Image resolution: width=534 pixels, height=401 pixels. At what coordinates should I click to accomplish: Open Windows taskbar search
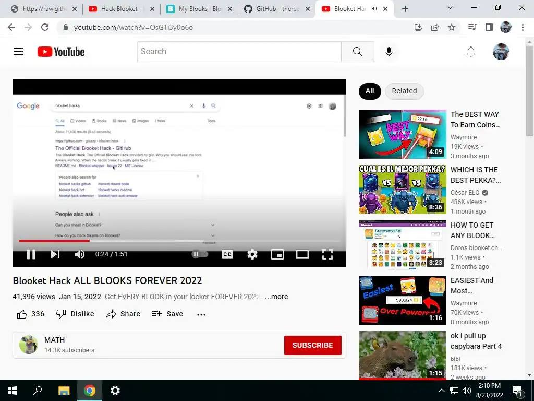(x=38, y=391)
